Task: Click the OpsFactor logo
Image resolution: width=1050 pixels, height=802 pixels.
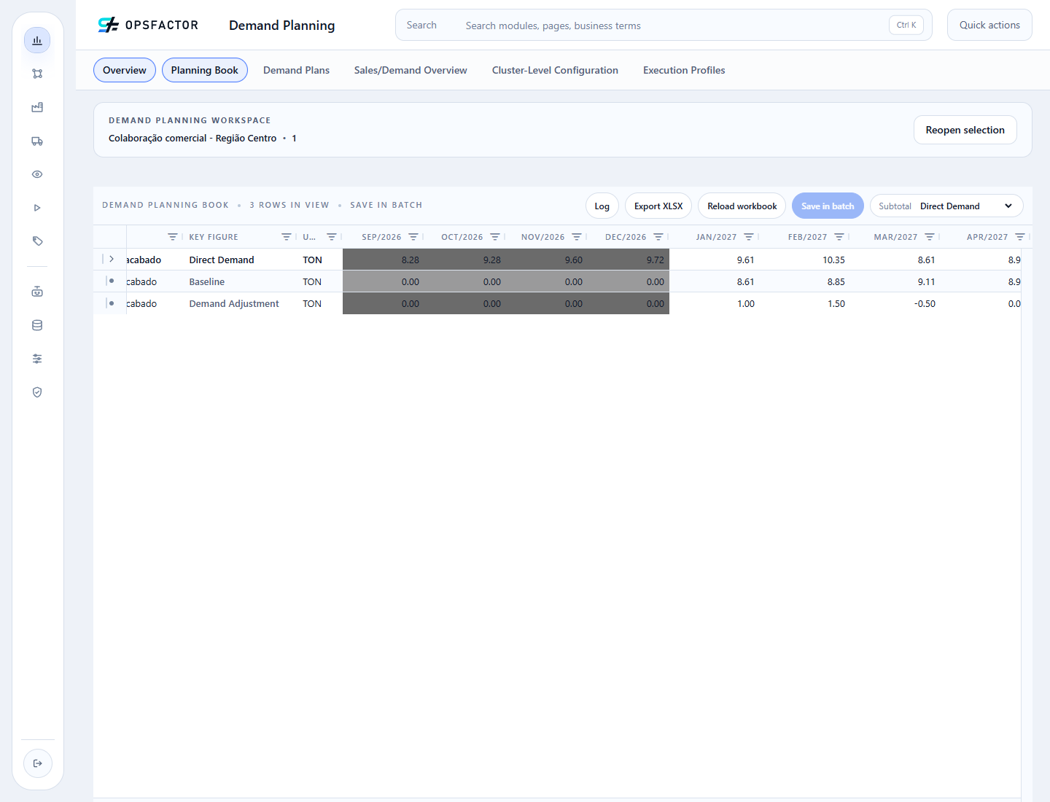Action: [148, 26]
